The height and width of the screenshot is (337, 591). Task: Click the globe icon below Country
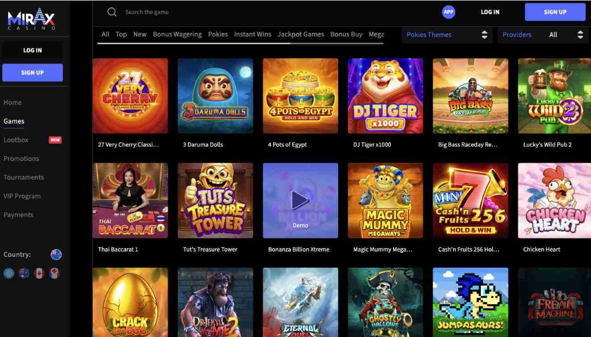coord(9,272)
